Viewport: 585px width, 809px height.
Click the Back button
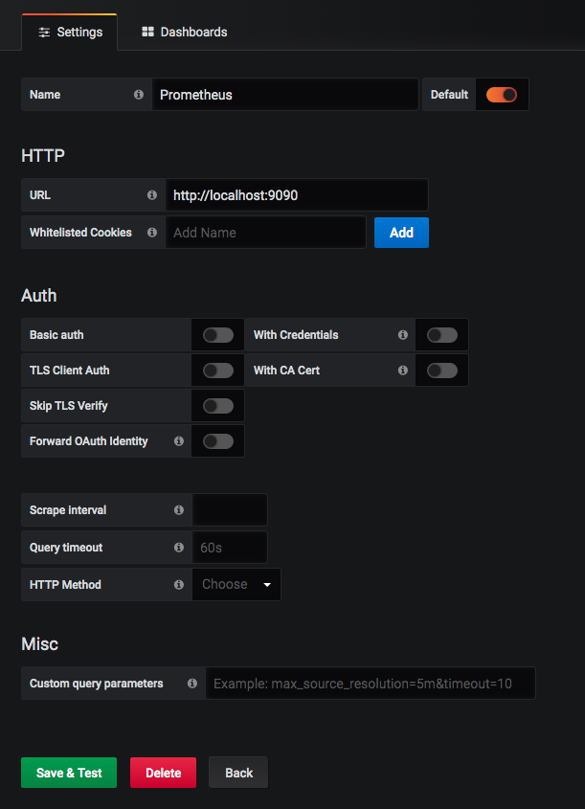pyautogui.click(x=238, y=773)
